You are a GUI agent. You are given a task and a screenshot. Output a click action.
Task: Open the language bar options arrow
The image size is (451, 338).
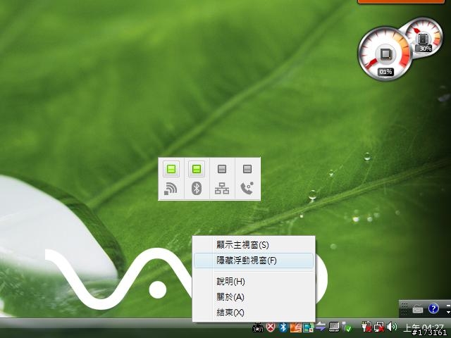coord(448,312)
